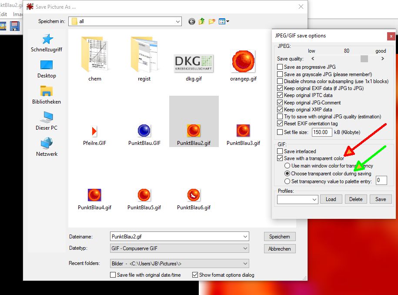Open the Dateityp dropdown
The height and width of the screenshot is (295, 398).
tap(180, 248)
